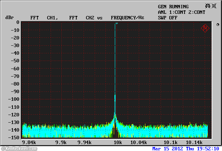Viewport: 222px width, 151px height.
Task: Click the 10k frequency axis label
Action: pos(118,142)
